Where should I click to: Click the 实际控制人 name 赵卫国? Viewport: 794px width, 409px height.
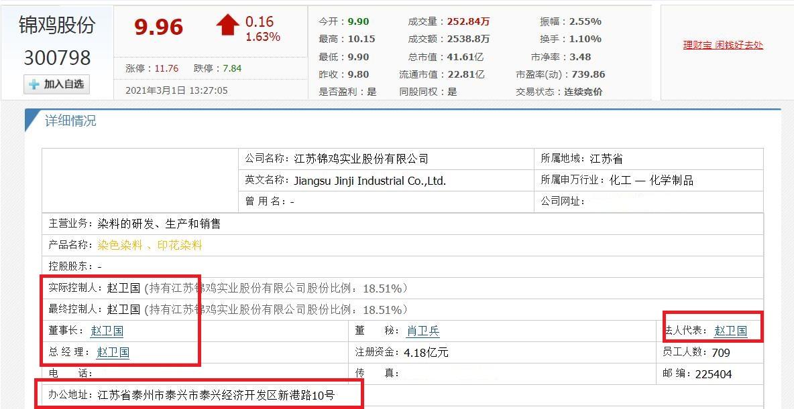pos(123,288)
